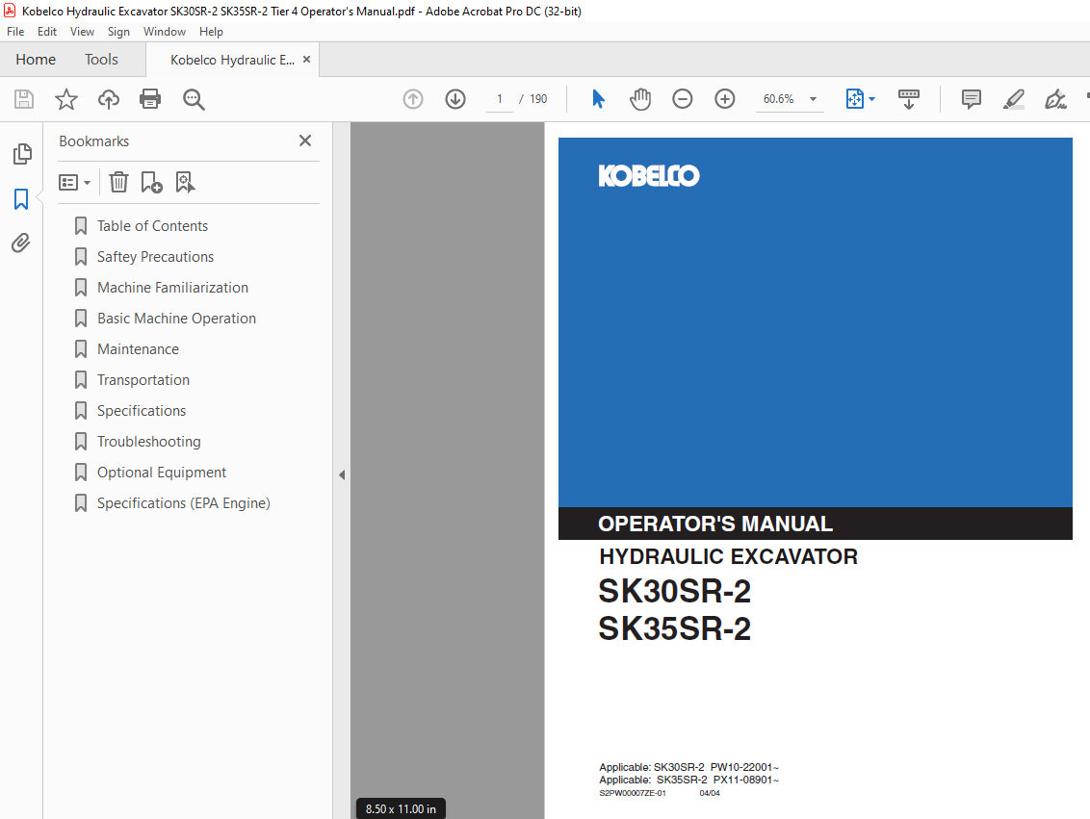Add a comment sticky note
This screenshot has width=1090, height=819.
coord(972,99)
